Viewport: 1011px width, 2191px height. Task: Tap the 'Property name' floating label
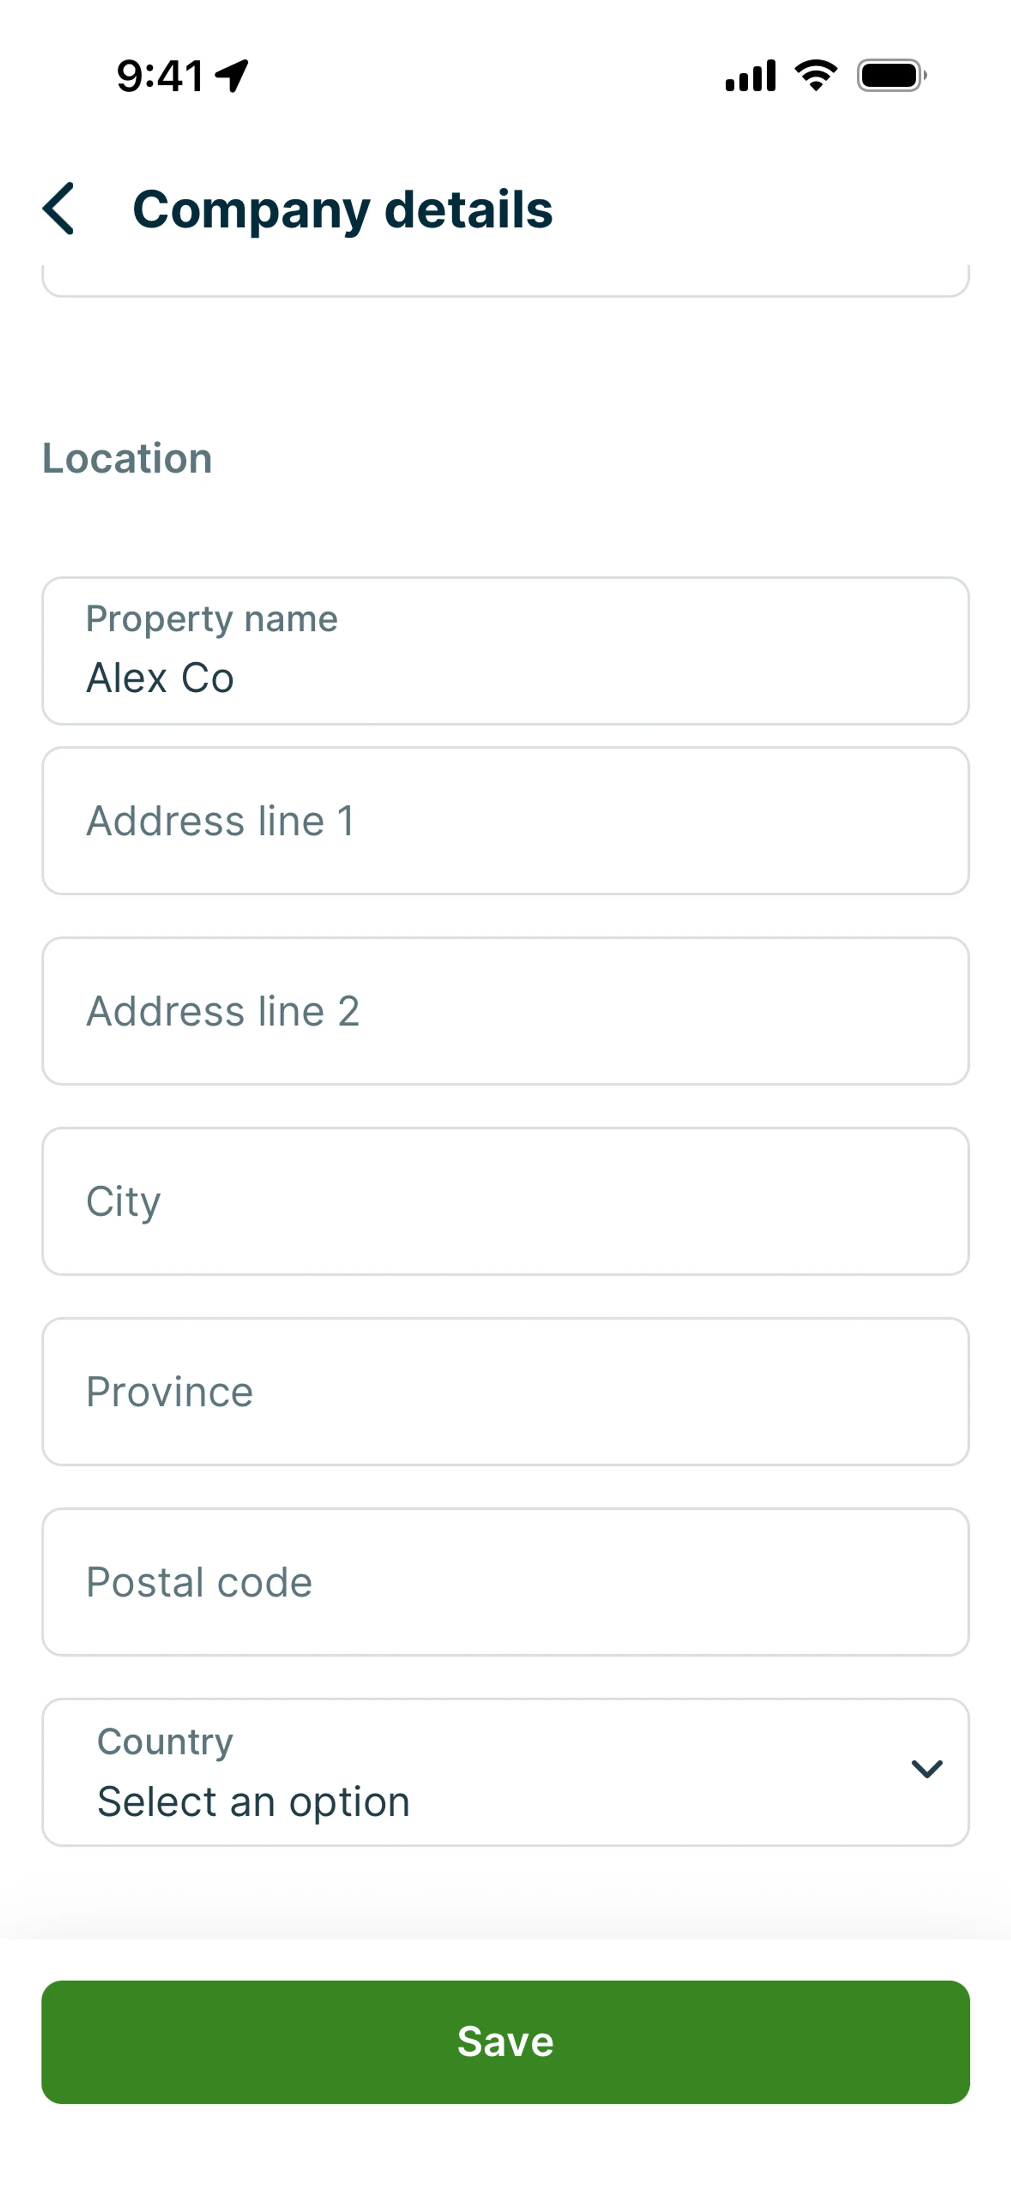[x=212, y=619]
